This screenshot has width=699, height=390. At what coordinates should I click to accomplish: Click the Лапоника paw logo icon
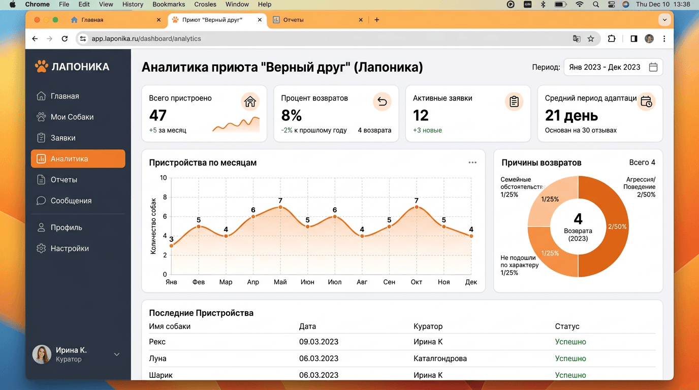point(41,67)
